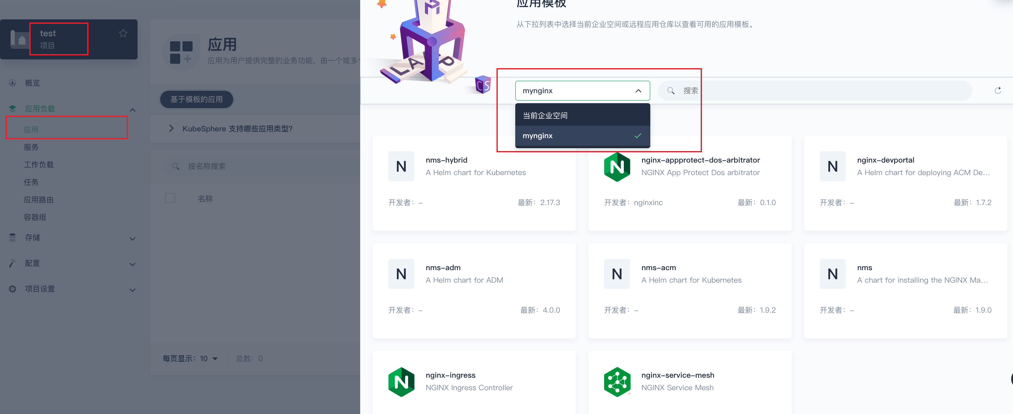Expand the 项目设置 sidebar section
The image size is (1013, 414).
133,290
